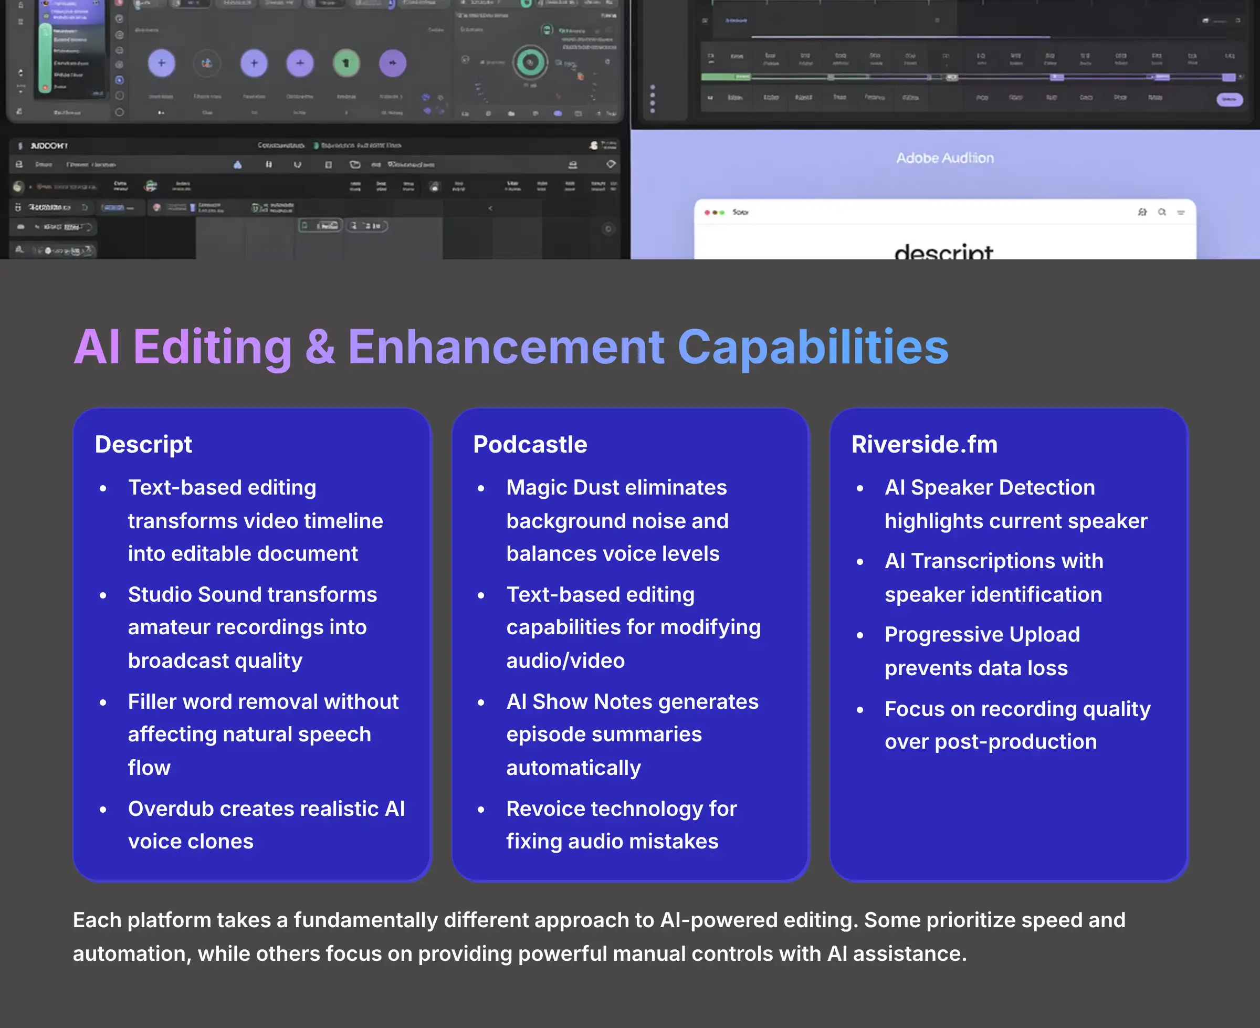Image resolution: width=1260 pixels, height=1028 pixels.
Task: Click the blue droplet icon in the dark toolbar
Action: [x=237, y=165]
